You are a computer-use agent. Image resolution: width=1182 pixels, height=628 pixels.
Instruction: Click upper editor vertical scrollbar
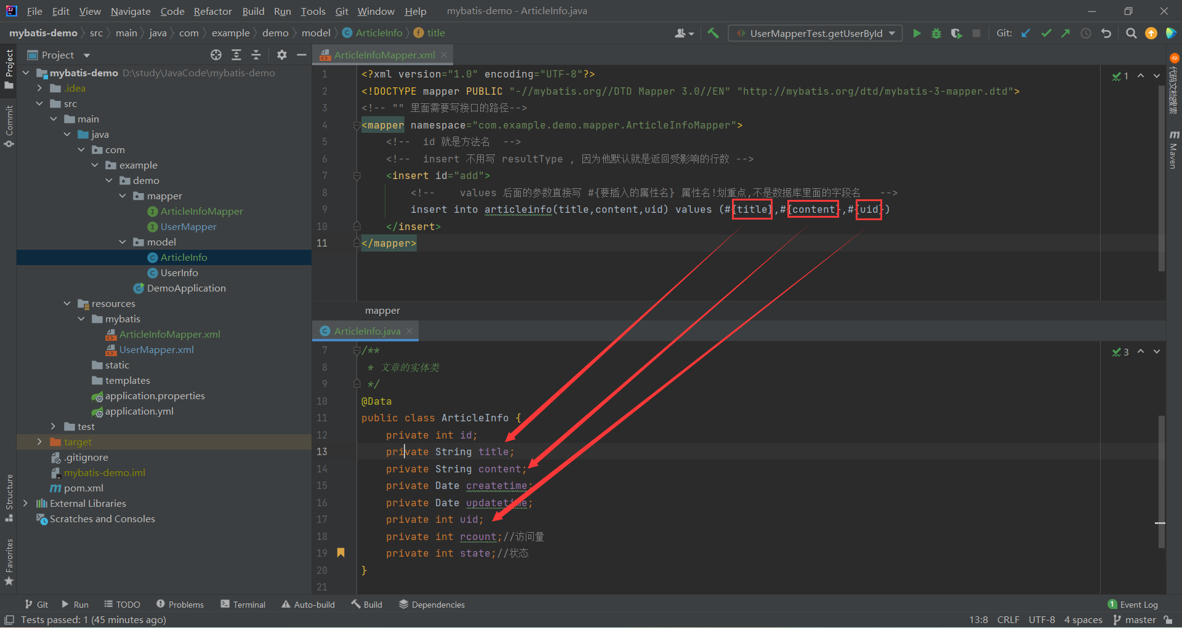[x=1161, y=178]
